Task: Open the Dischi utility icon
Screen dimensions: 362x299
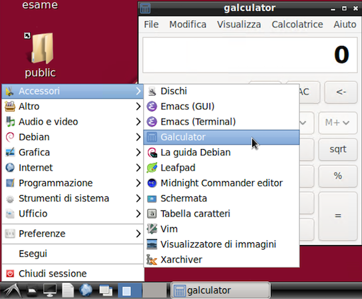Action: [152, 91]
